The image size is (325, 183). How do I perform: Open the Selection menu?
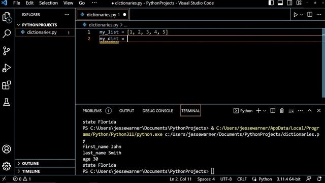click(x=49, y=3)
